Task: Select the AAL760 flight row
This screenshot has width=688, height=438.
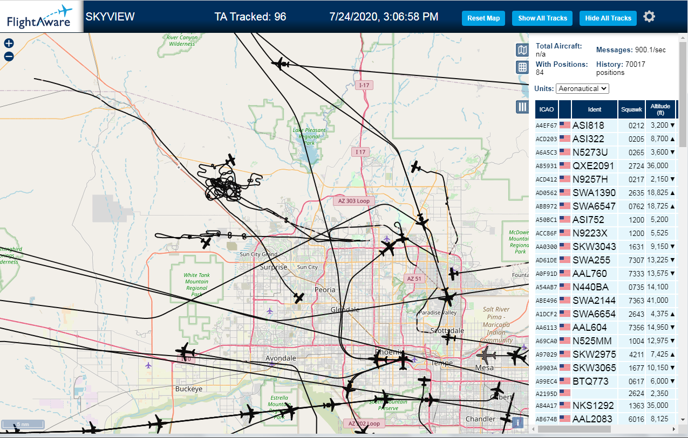Action: point(605,273)
